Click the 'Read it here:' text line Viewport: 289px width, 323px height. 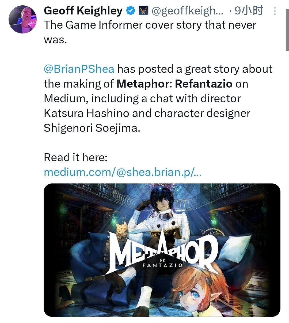point(75,157)
